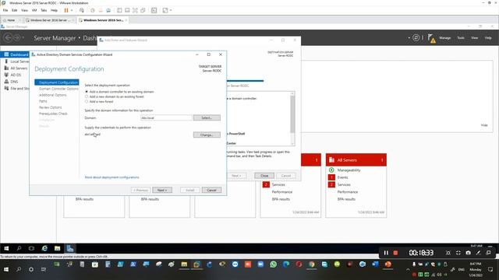
Task: Click guest VM Start button
Action: point(6,248)
